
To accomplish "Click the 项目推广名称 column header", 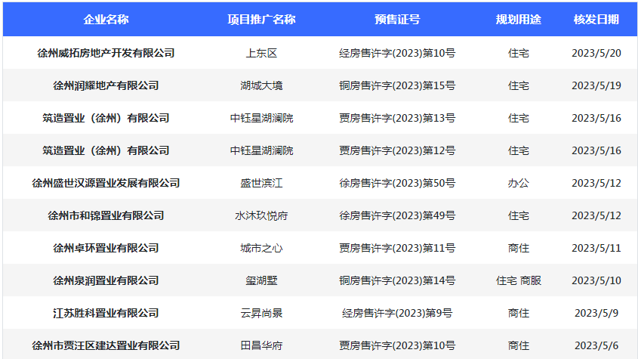I will tap(261, 19).
